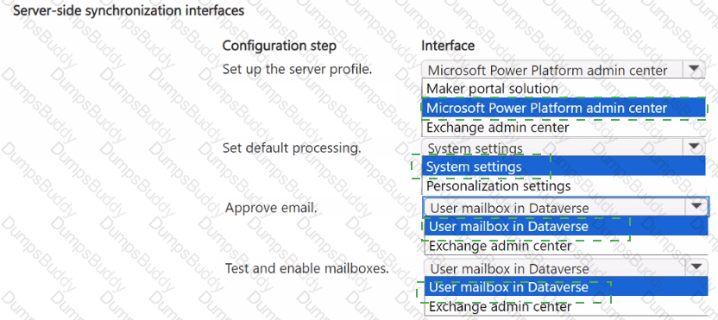
Task: Select highlighted User mailbox option under Approve email
Action: pyautogui.click(x=566, y=226)
